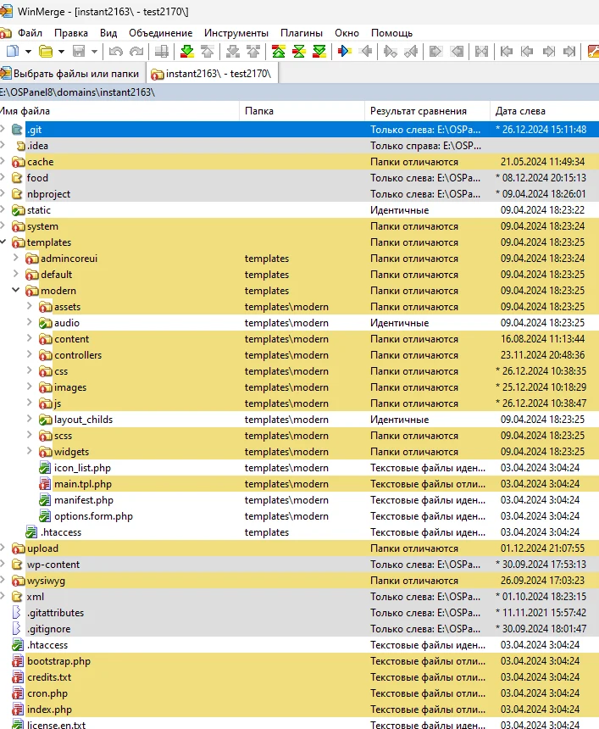Viewport: 599px width, 729px height.
Task: Open the Инструменты menu
Action: point(236,33)
